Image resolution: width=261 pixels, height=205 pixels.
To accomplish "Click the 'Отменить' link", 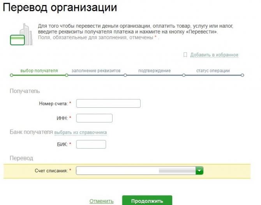I will coord(102,201).
